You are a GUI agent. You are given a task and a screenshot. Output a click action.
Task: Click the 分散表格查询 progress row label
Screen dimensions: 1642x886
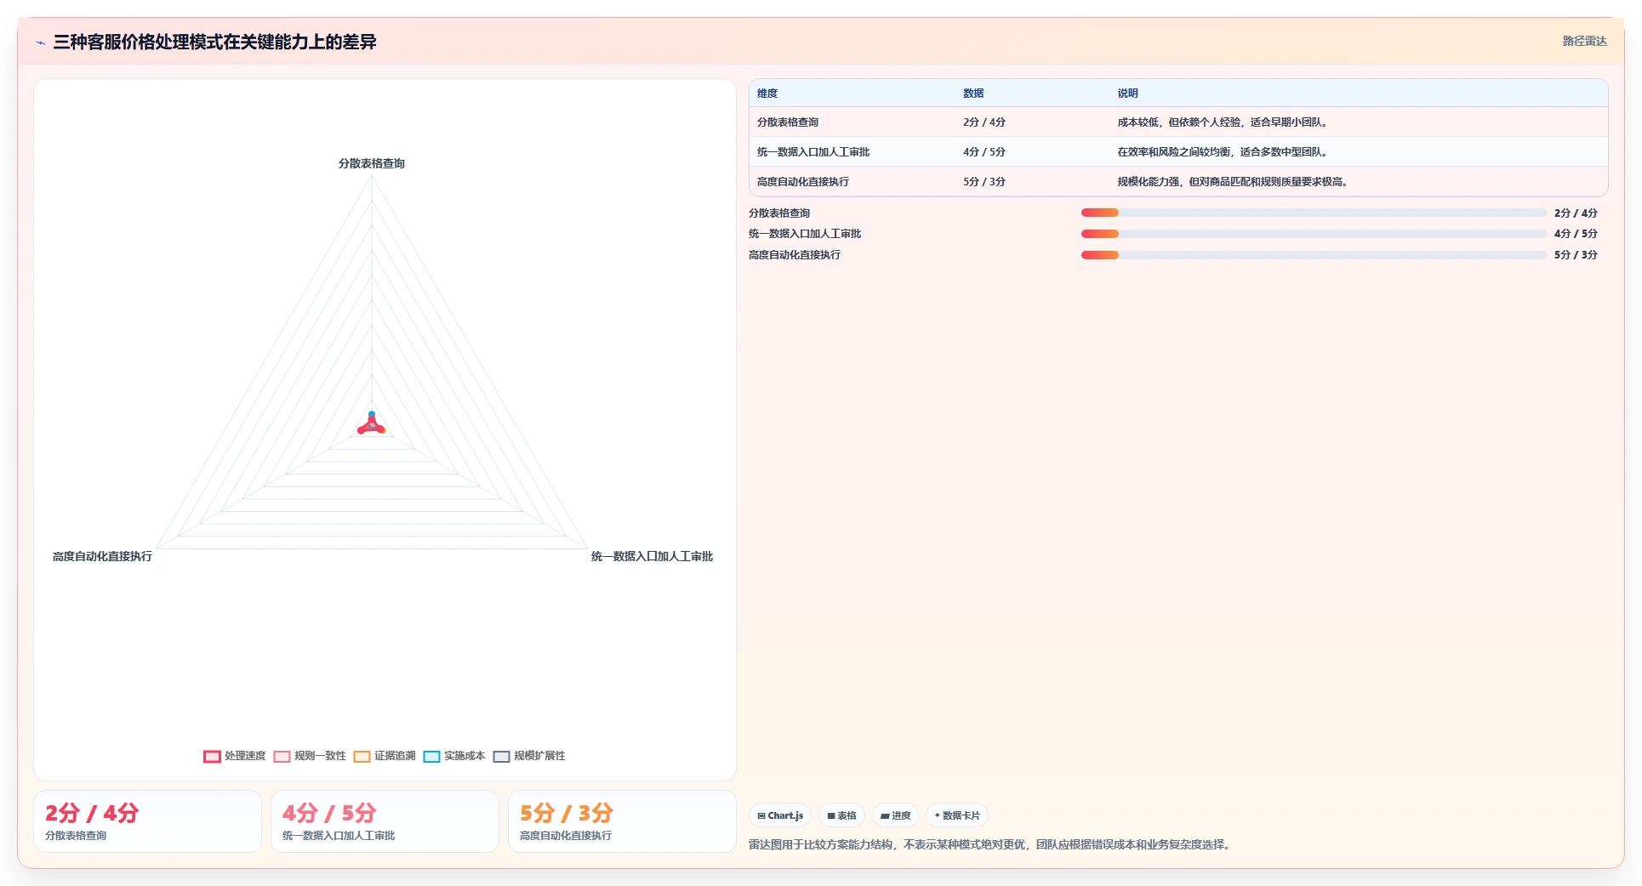(779, 213)
